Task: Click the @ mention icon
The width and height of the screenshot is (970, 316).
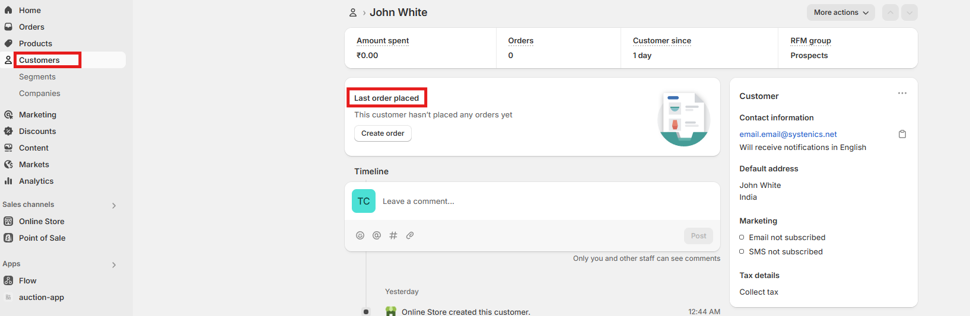Action: (377, 235)
